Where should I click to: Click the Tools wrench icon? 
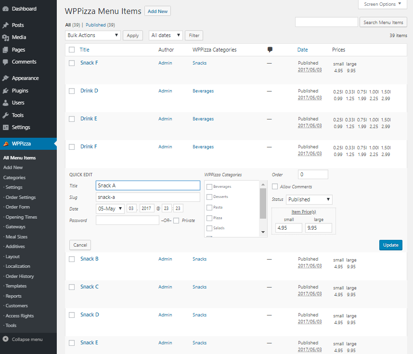[x=6, y=115]
